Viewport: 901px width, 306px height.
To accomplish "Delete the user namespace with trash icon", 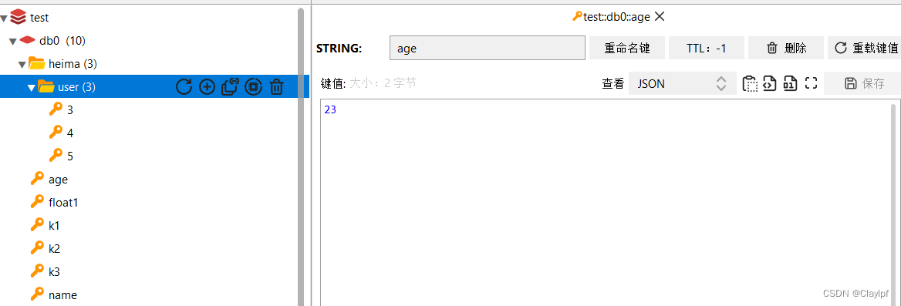I will [276, 86].
